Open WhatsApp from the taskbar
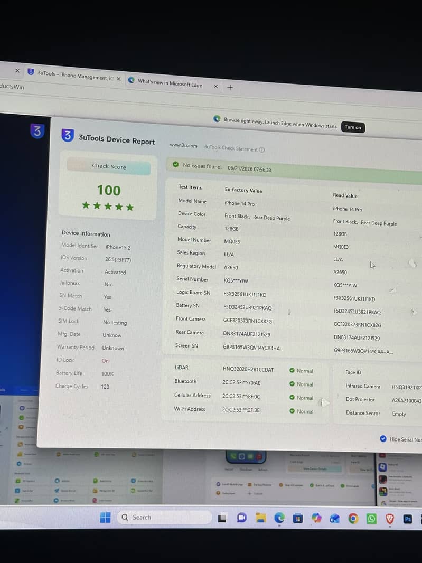Viewport: 422px width, 563px height. pos(371,519)
